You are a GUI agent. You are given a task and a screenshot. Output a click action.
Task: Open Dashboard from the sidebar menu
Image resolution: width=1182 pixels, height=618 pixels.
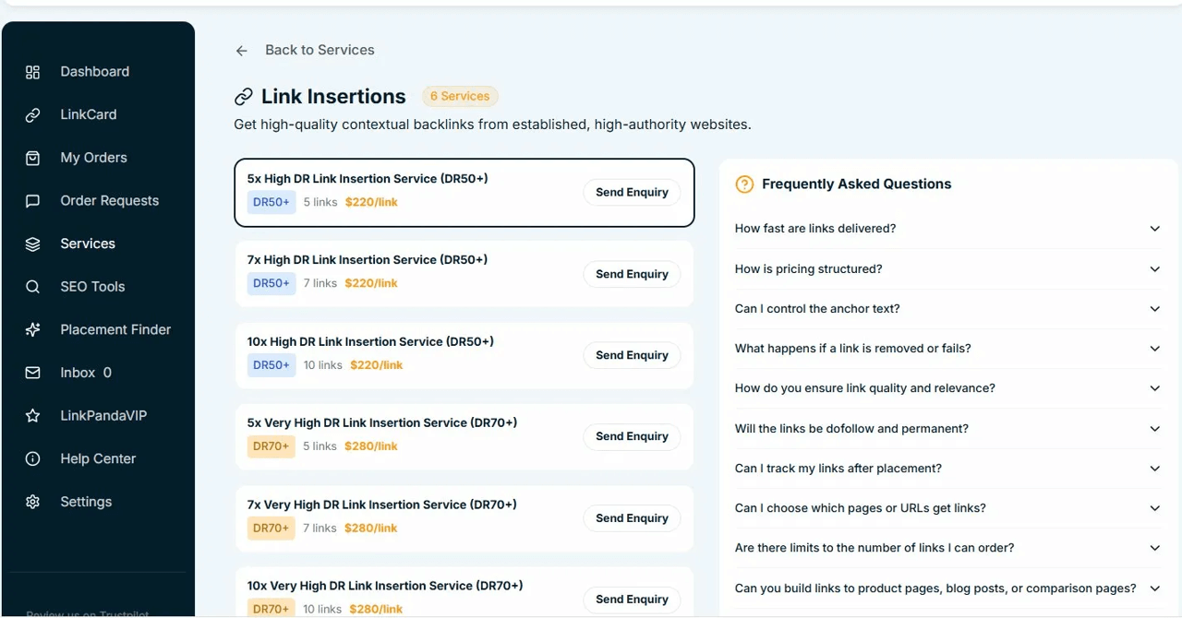pyautogui.click(x=94, y=71)
